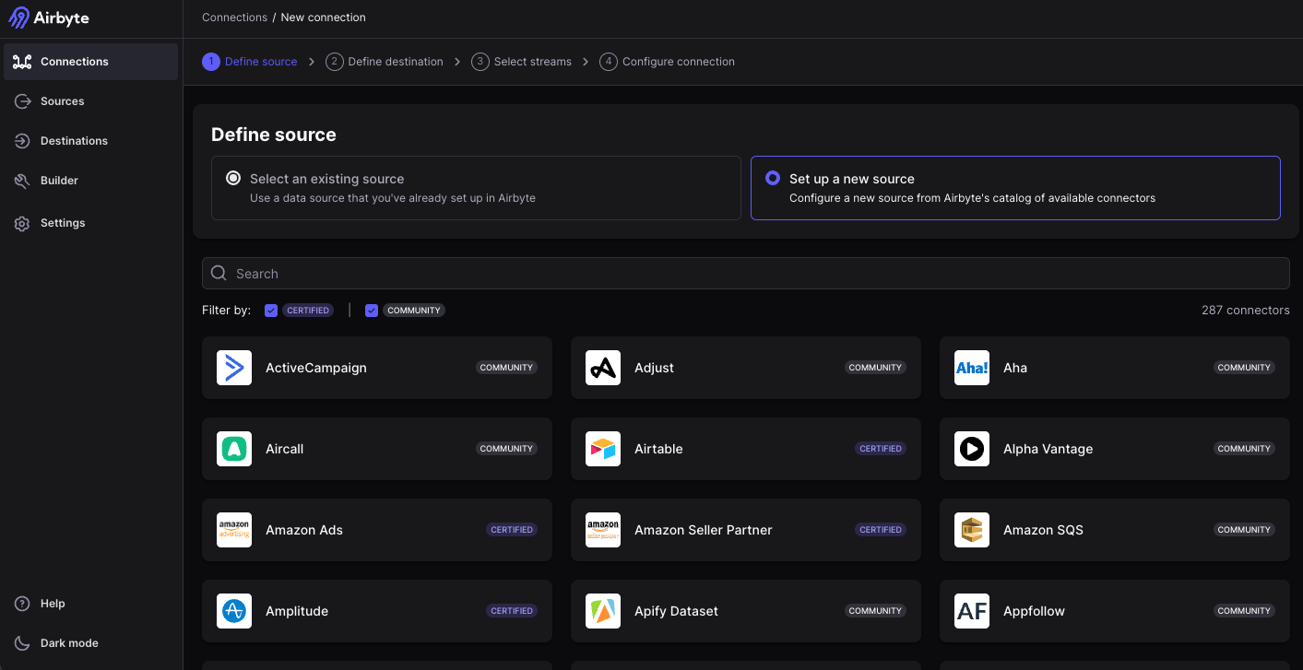Select the Define destination step
This screenshot has height=670, width=1303.
(385, 62)
